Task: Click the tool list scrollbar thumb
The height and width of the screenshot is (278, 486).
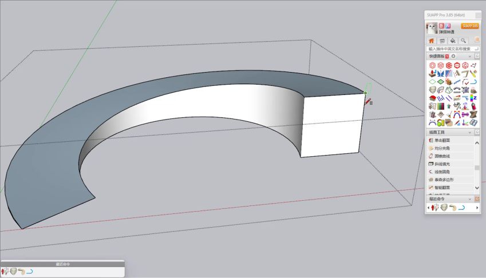Action: 477,168
